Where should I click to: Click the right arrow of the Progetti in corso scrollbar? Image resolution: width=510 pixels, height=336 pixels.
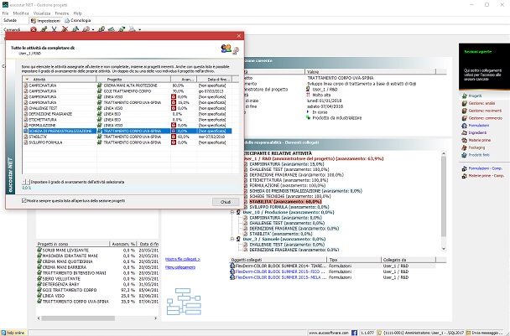(155, 318)
